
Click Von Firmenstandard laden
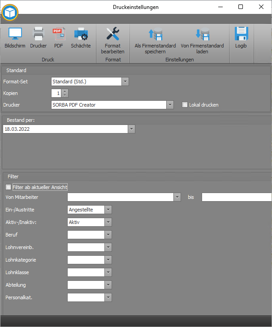click(x=202, y=35)
